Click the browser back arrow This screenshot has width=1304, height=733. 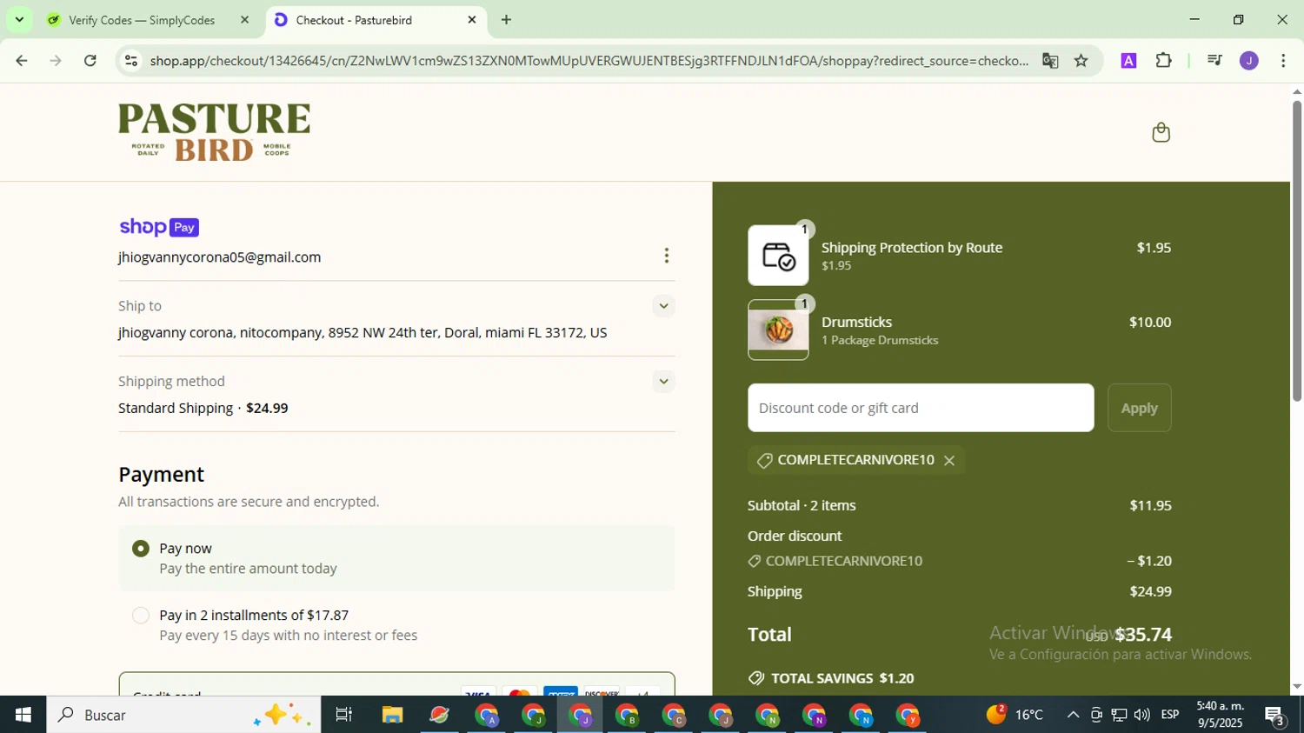point(22,61)
